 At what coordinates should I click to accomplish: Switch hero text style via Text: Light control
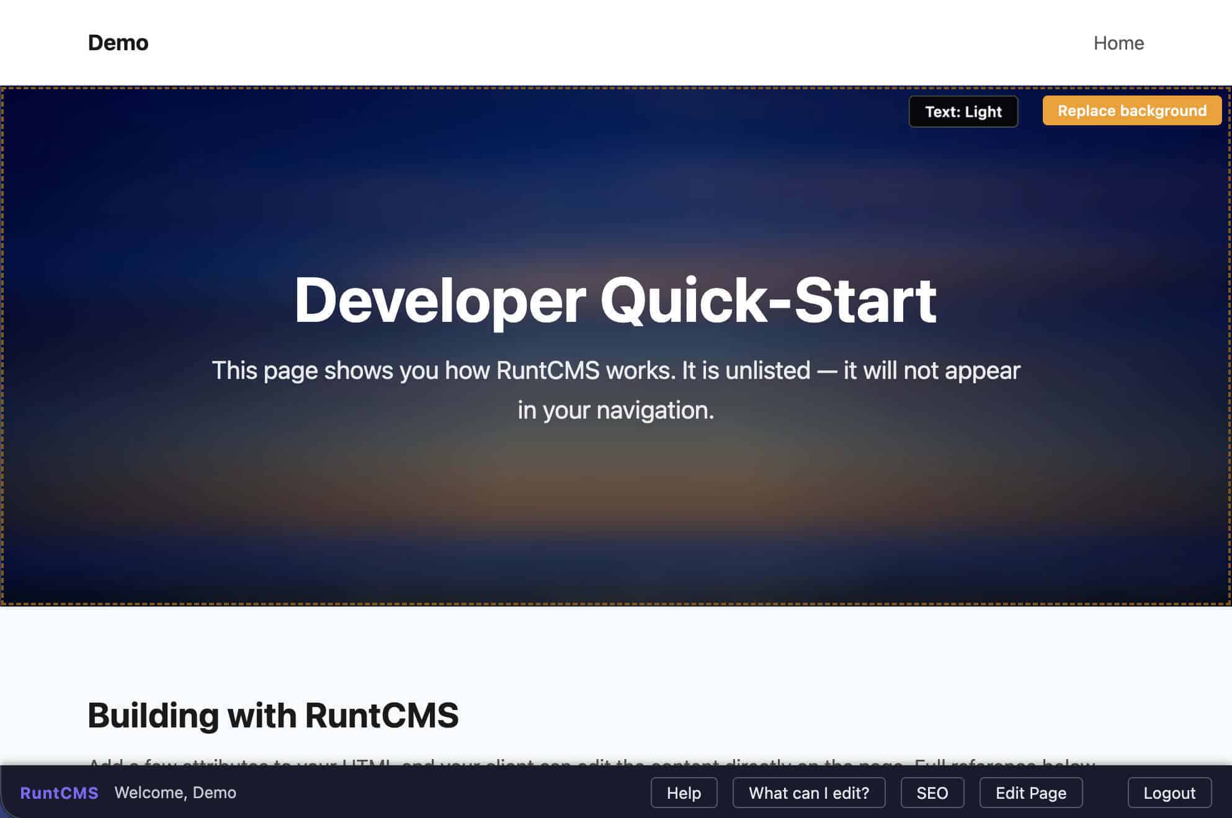click(962, 112)
